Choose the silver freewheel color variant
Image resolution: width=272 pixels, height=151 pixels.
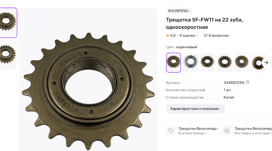pyautogui.click(x=190, y=63)
